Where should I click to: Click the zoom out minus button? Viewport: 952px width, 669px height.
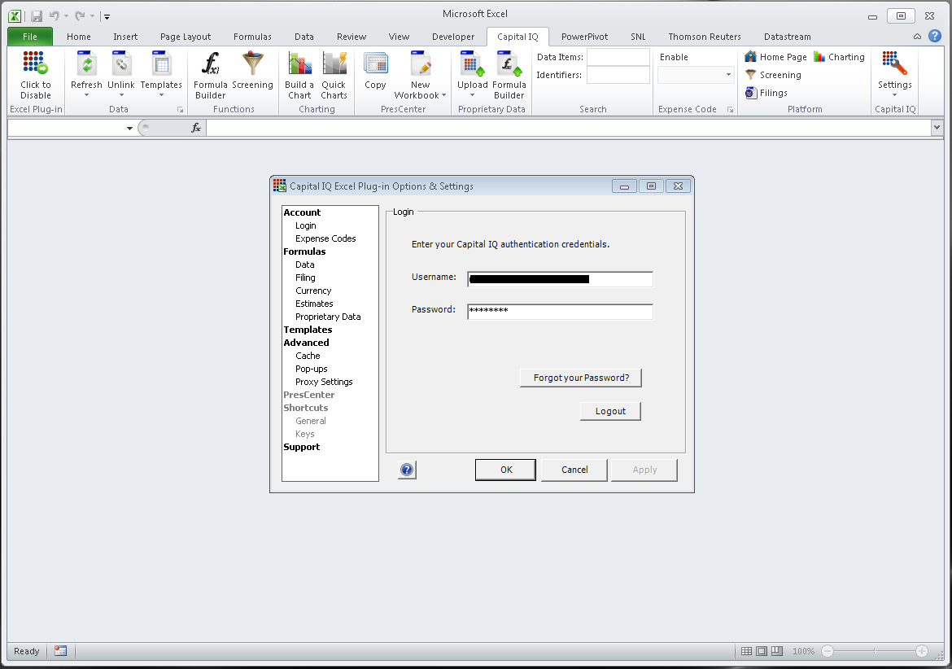click(x=827, y=651)
